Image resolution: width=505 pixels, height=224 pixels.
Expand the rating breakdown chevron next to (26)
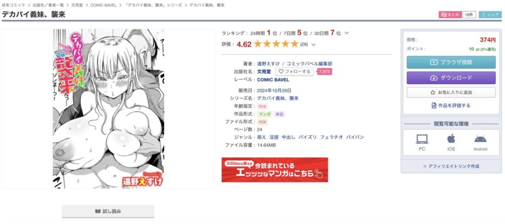pyautogui.click(x=313, y=45)
